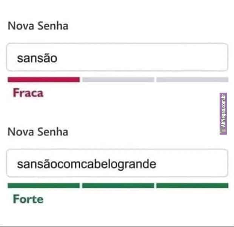Click the lower Nova Senha label

point(38,132)
